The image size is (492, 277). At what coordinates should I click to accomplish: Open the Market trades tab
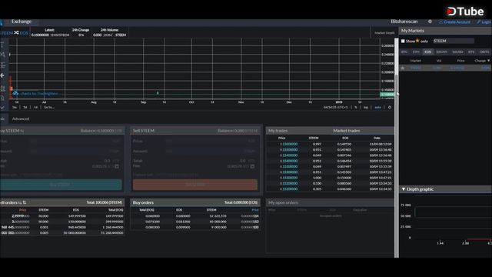coord(347,131)
